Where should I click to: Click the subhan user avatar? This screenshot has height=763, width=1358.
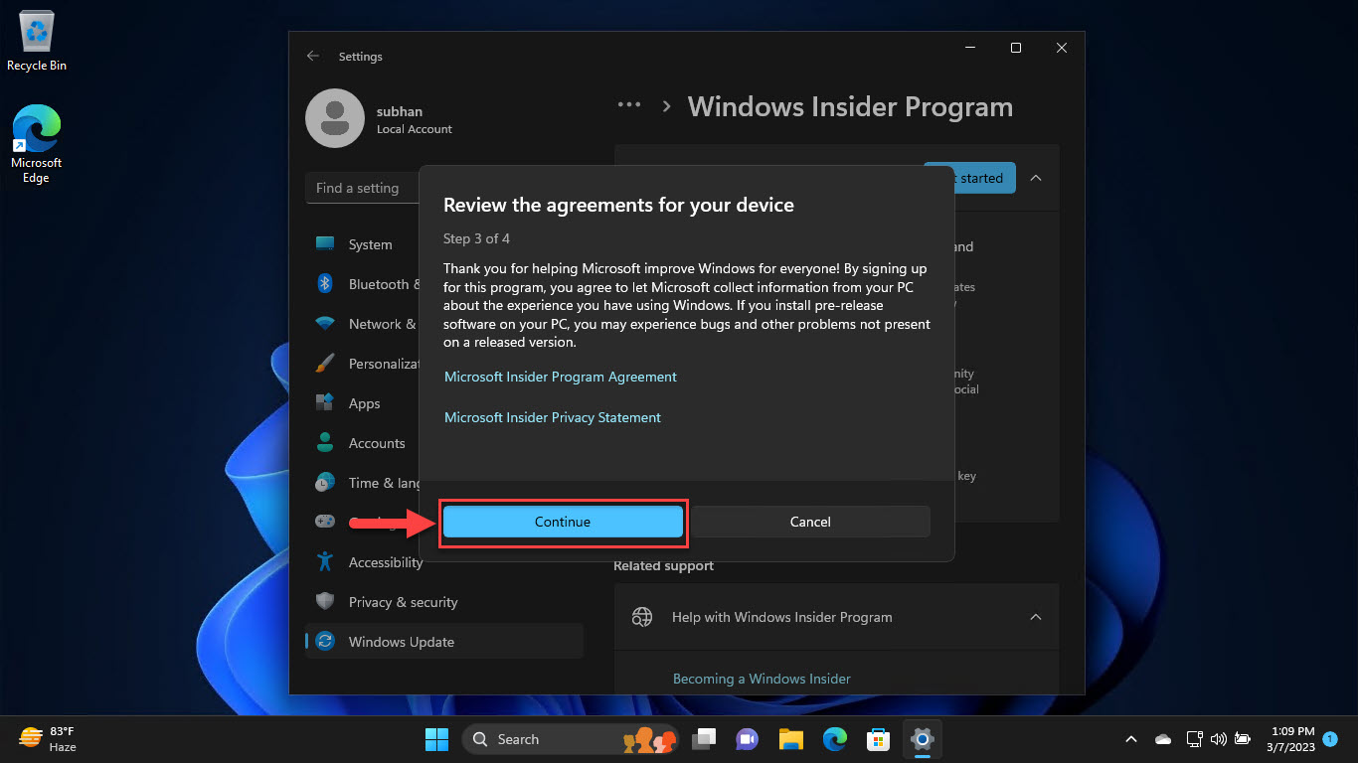coord(335,118)
